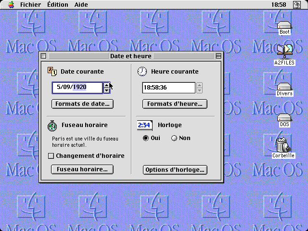The image size is (308, 231).
Task: Click the Horloge 2:34 display icon
Action: click(145, 125)
